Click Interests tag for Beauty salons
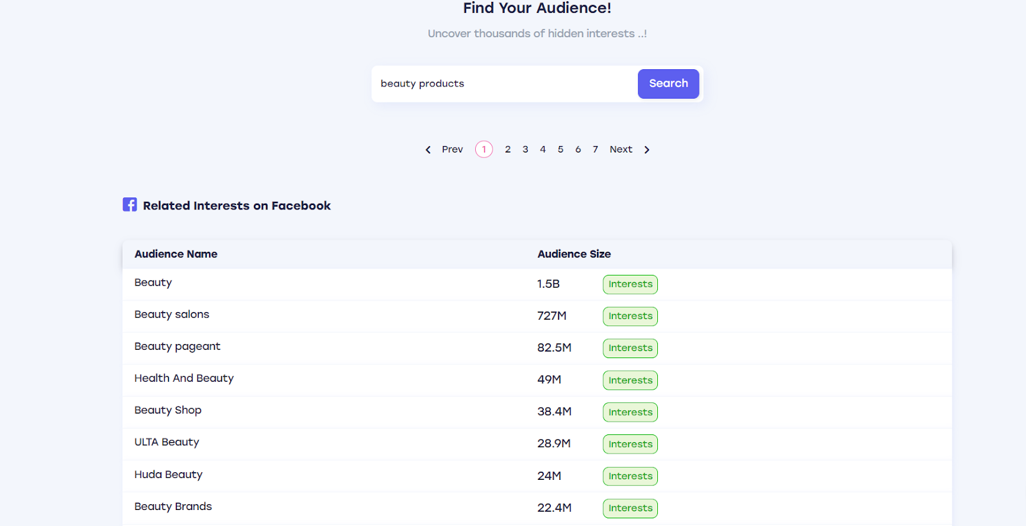The height and width of the screenshot is (526, 1026). pos(630,316)
